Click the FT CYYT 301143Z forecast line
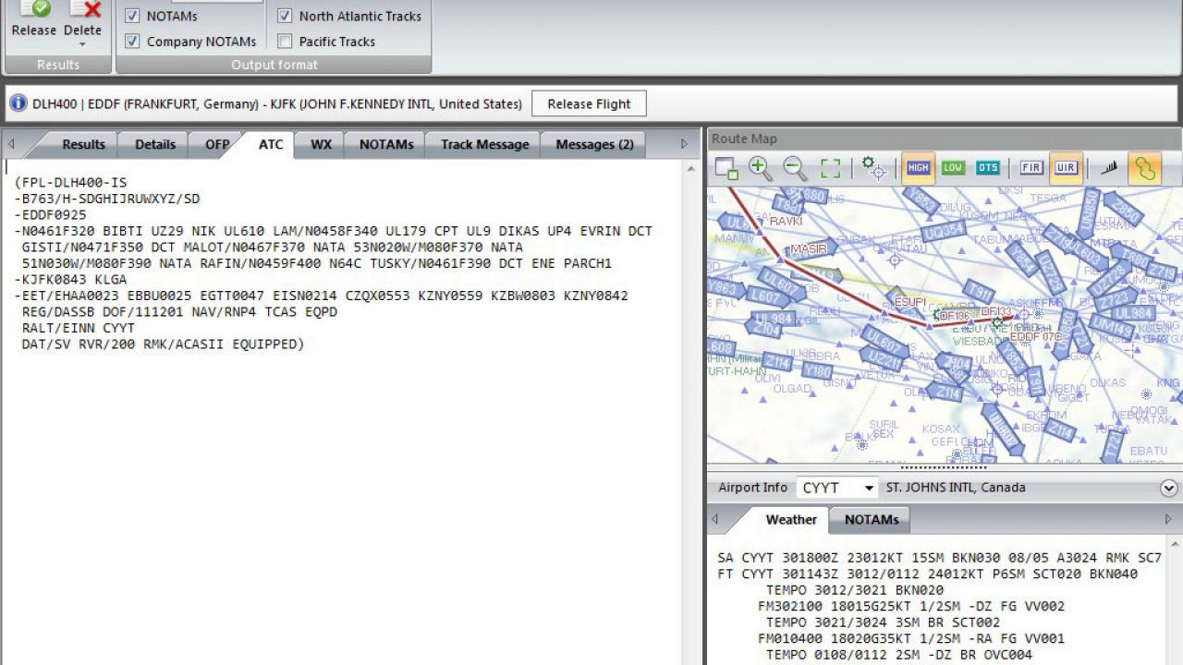1183x665 pixels. click(x=927, y=574)
